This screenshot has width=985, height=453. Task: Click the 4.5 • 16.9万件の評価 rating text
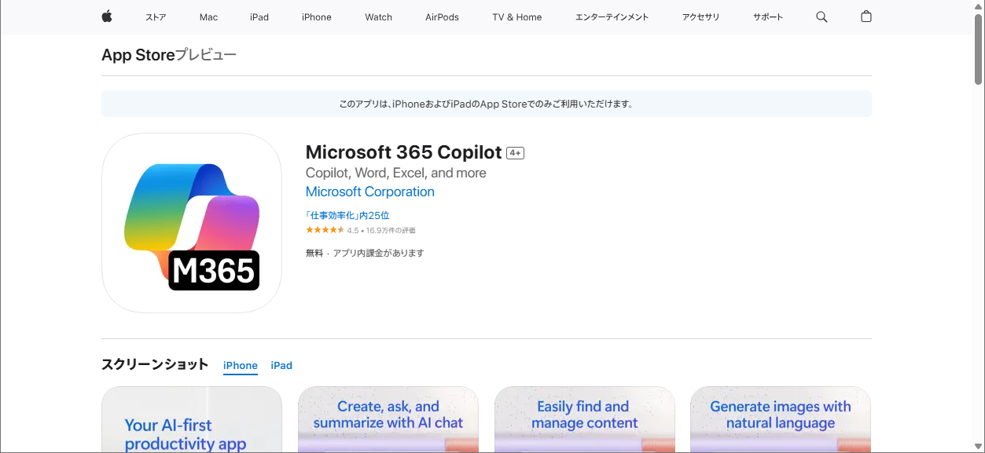(x=381, y=231)
